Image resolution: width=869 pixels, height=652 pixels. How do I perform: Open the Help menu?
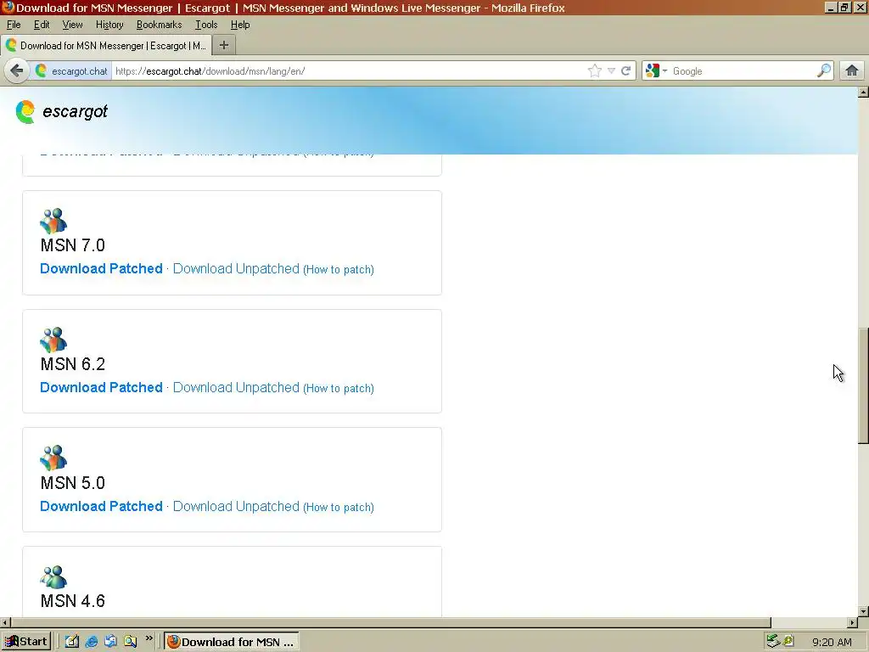coord(240,25)
